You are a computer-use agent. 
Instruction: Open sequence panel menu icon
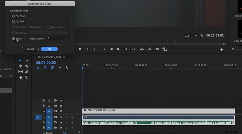pos(64,57)
